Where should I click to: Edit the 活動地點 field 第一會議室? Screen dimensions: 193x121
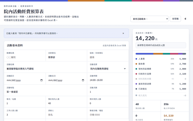[46, 92]
